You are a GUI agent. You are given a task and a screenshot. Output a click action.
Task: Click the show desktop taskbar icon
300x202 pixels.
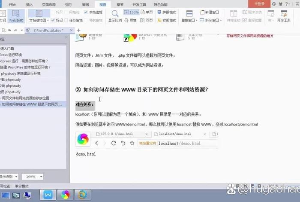click(5, 195)
